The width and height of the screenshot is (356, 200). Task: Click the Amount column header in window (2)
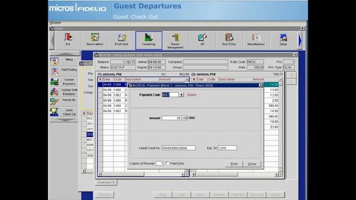pyautogui.click(x=265, y=79)
